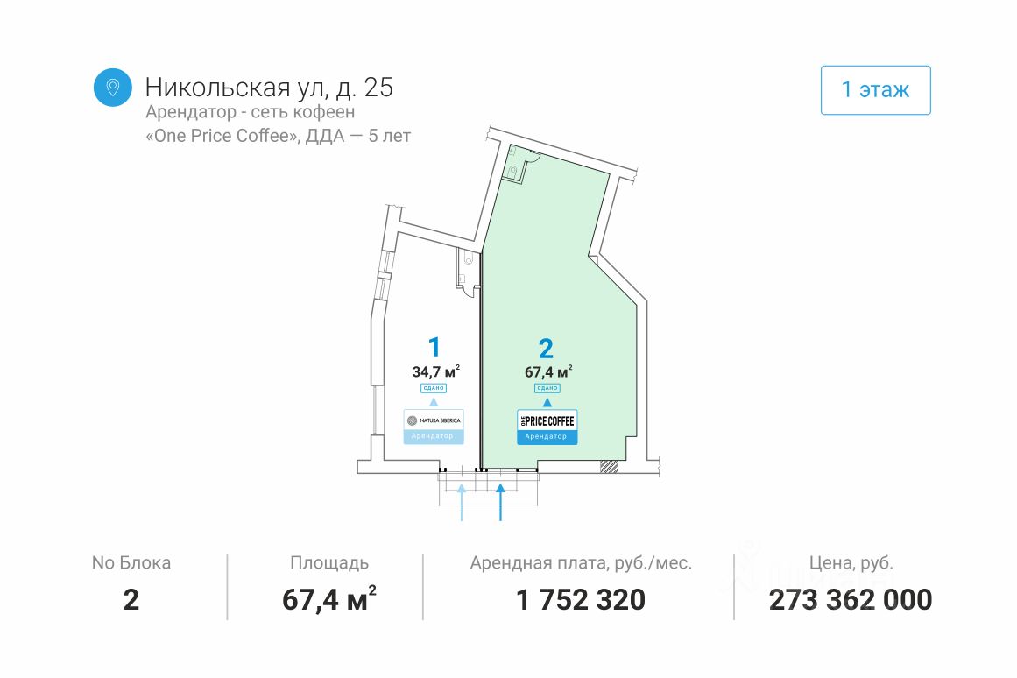Click the Natura Siberica tenant logo

pos(434,420)
